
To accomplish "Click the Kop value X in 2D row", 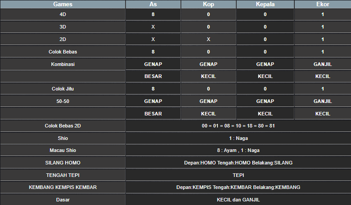I will (209, 40).
